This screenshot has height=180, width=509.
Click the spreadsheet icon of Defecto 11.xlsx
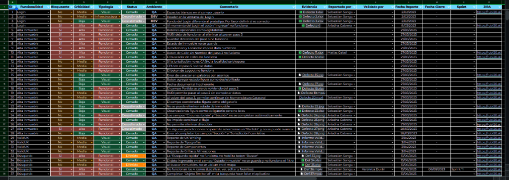pyautogui.click(x=301, y=53)
